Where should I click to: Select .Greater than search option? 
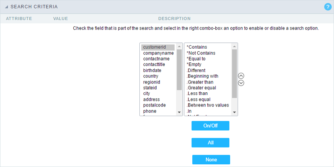pyautogui.click(x=200, y=82)
